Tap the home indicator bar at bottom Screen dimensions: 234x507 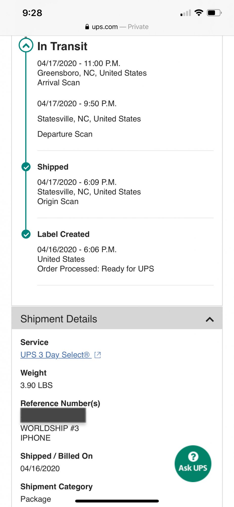pyautogui.click(x=117, y=501)
